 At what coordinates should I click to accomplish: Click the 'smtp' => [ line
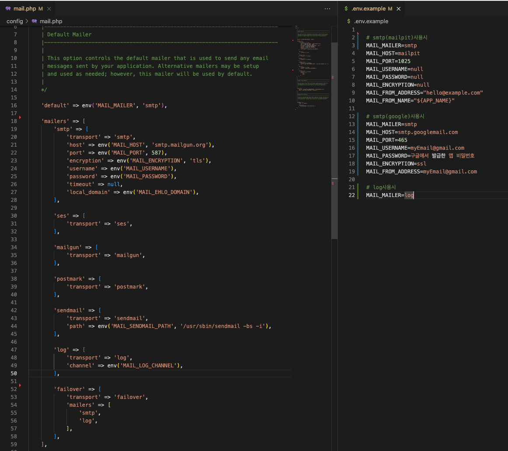71,129
